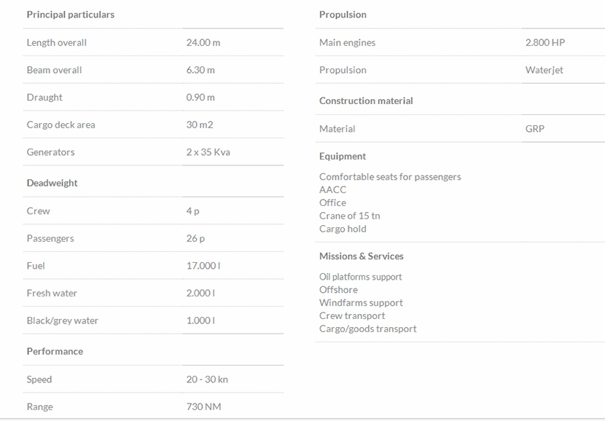Click the Draught value 0.90 m
Screen dimensions: 605x421
(x=200, y=98)
